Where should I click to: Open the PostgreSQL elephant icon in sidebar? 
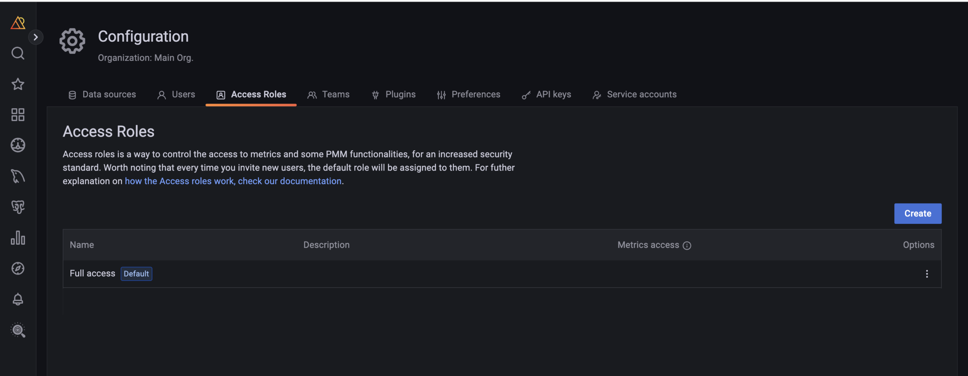click(x=18, y=207)
